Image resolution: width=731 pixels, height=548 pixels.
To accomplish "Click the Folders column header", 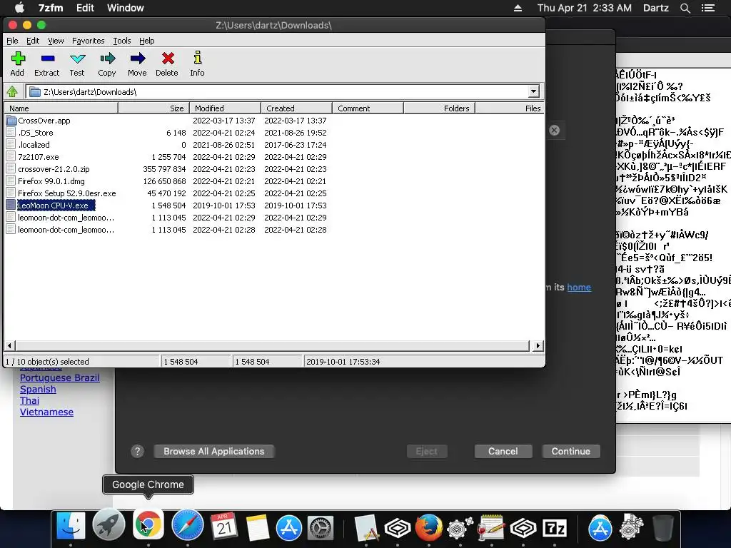I will click(x=439, y=108).
